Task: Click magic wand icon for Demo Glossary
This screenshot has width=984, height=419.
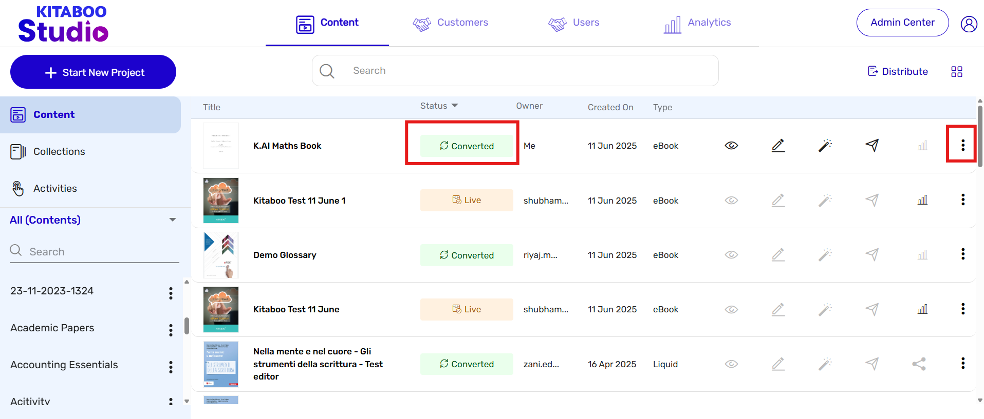Action: (x=825, y=255)
